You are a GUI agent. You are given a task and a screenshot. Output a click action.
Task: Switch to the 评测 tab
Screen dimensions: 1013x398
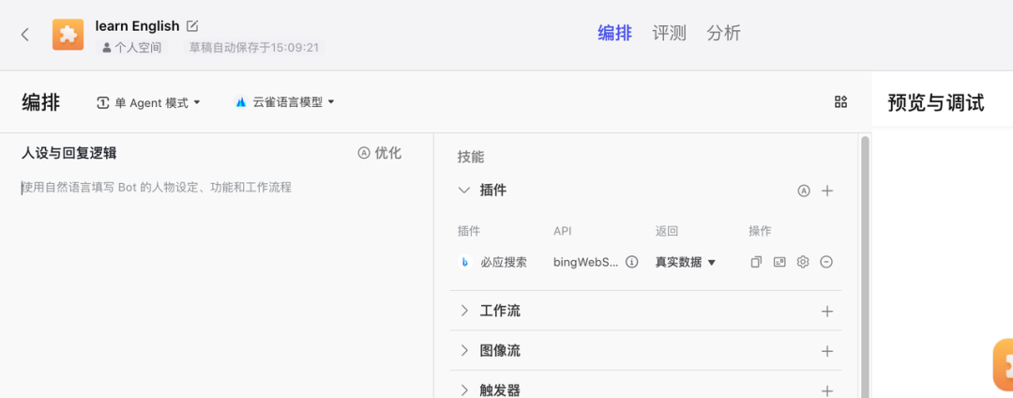point(669,34)
